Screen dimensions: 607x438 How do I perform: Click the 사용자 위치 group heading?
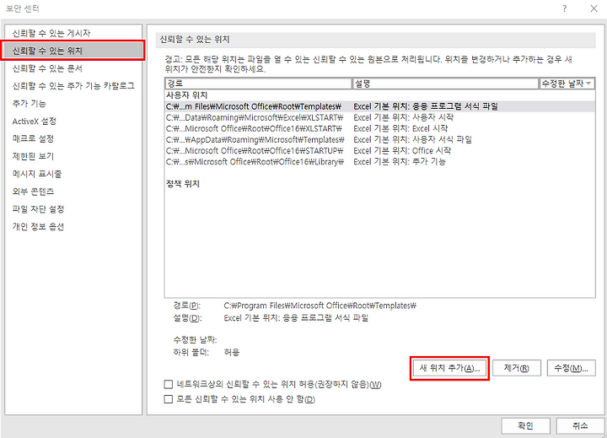[186, 95]
